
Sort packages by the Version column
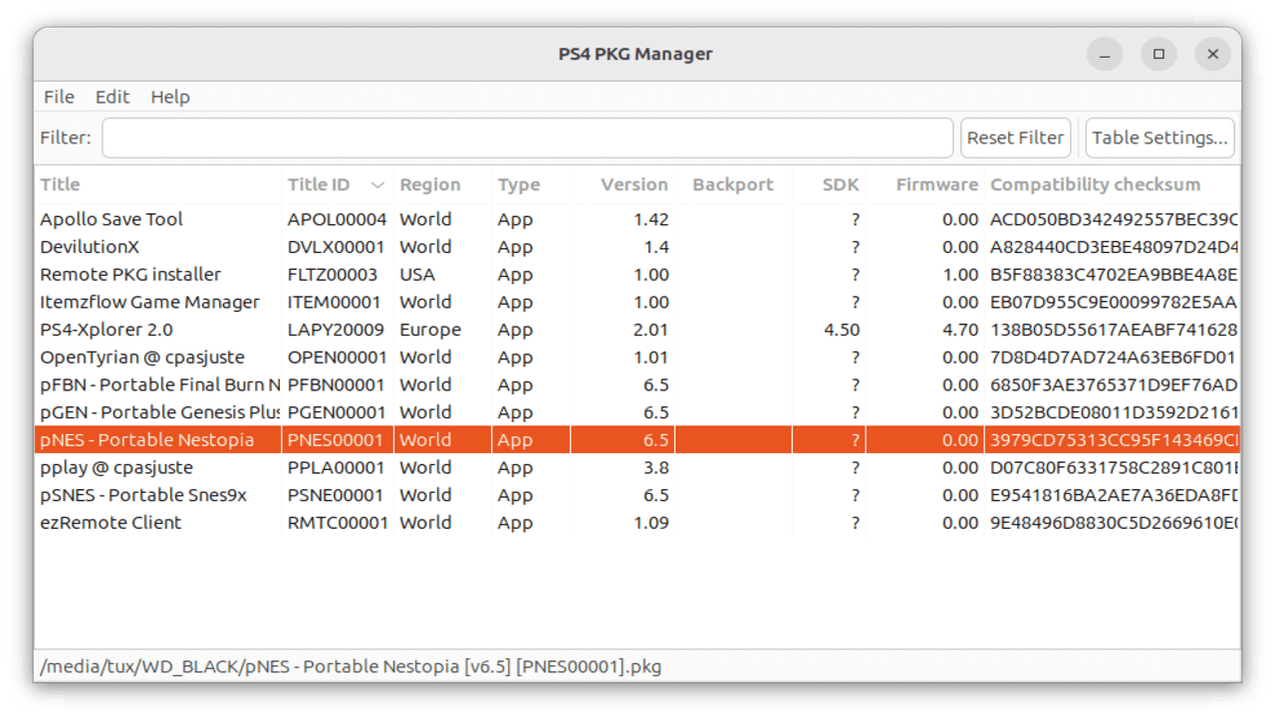[635, 184]
